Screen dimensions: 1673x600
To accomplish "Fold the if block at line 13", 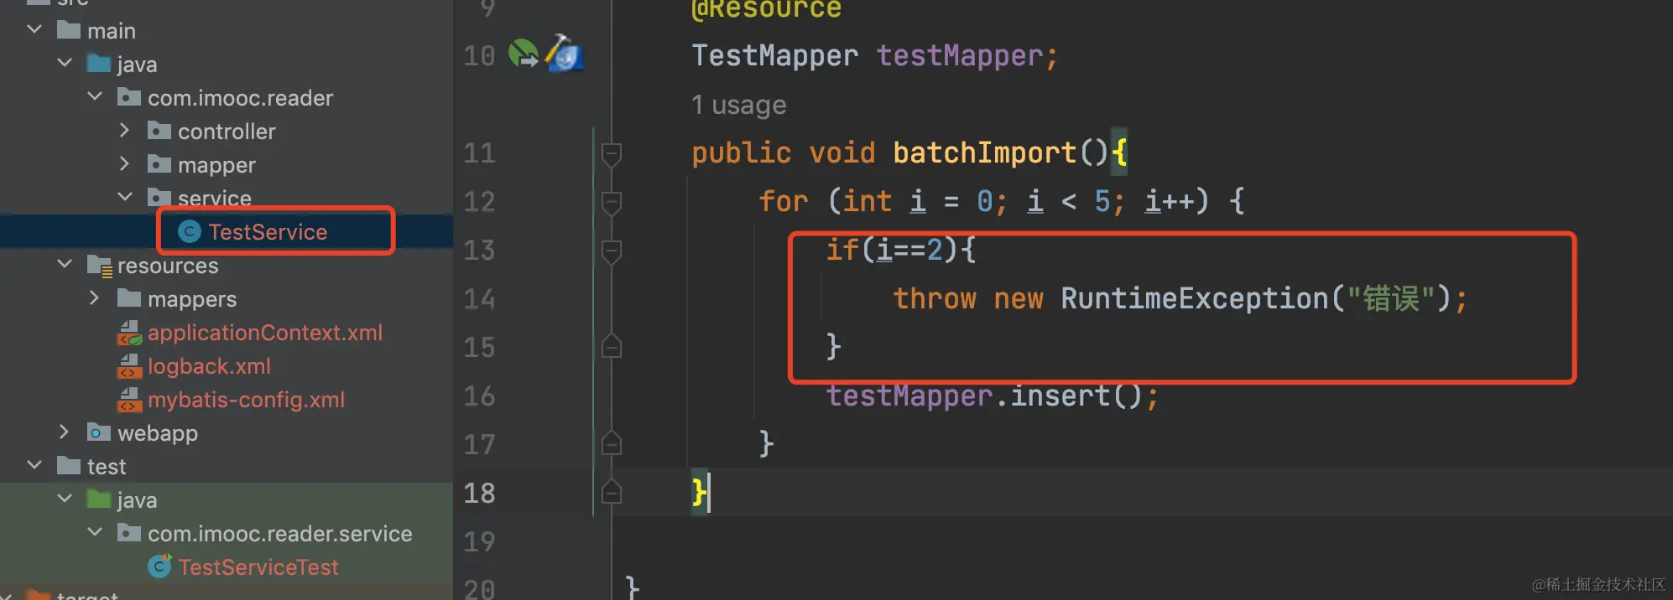I will click(x=612, y=251).
